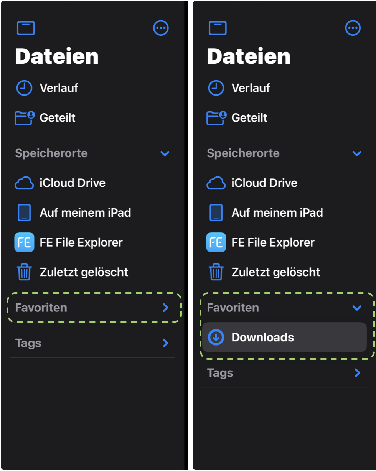Expand the Tags section in left panel
The height and width of the screenshot is (471, 376).
(165, 343)
